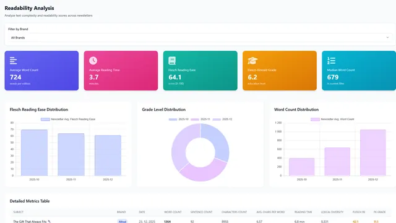Click the Allied brand badge in the first row
Image resolution: width=396 pixels, height=223 pixels.
pyautogui.click(x=123, y=222)
